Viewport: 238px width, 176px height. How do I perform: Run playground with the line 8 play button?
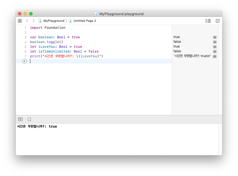coord(24,61)
